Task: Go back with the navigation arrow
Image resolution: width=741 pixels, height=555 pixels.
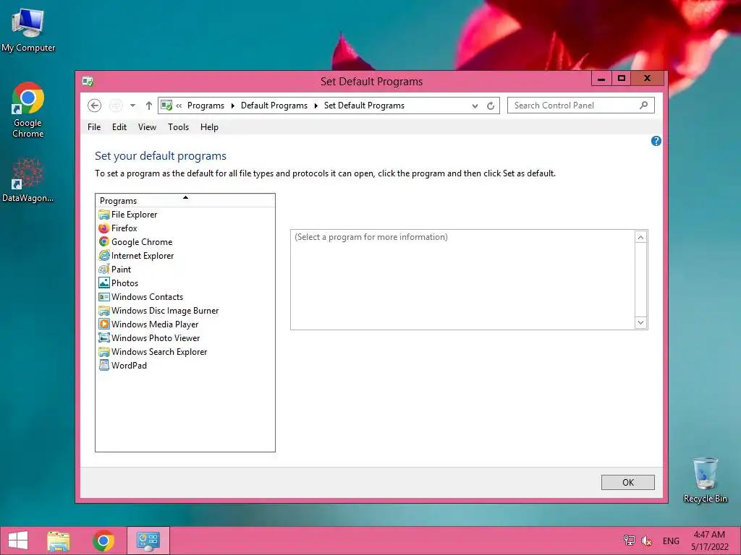Action: coord(95,106)
